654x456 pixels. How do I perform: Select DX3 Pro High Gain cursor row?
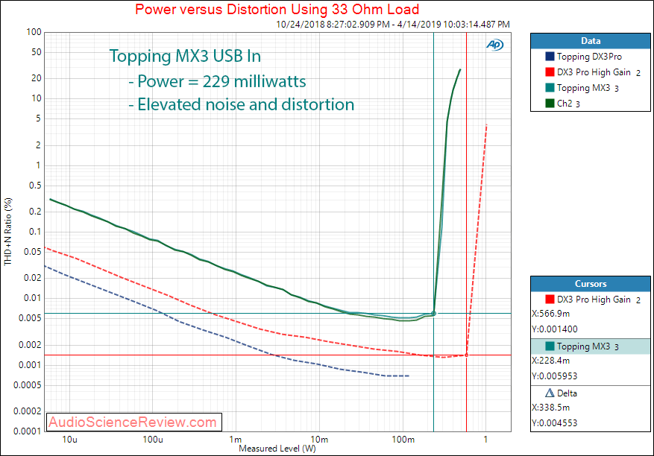590,300
